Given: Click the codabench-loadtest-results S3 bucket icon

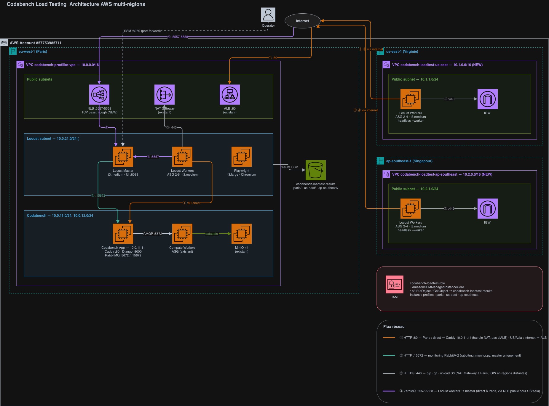Looking at the screenshot, I should [316, 170].
